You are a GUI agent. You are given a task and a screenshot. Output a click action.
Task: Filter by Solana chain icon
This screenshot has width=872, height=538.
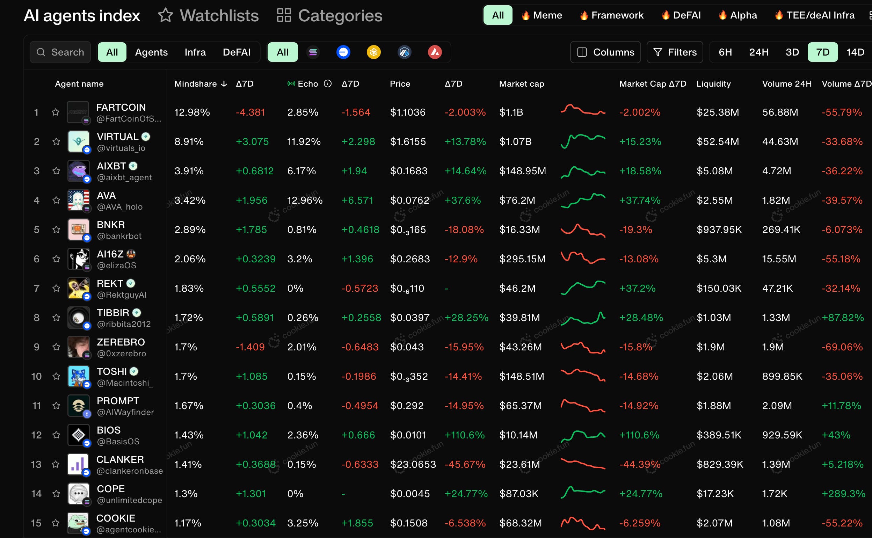[313, 52]
